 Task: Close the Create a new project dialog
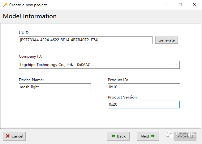(x=195, y=5)
